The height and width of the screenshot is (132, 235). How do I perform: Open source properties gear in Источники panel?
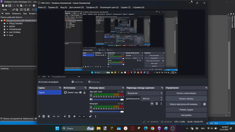click(74, 116)
